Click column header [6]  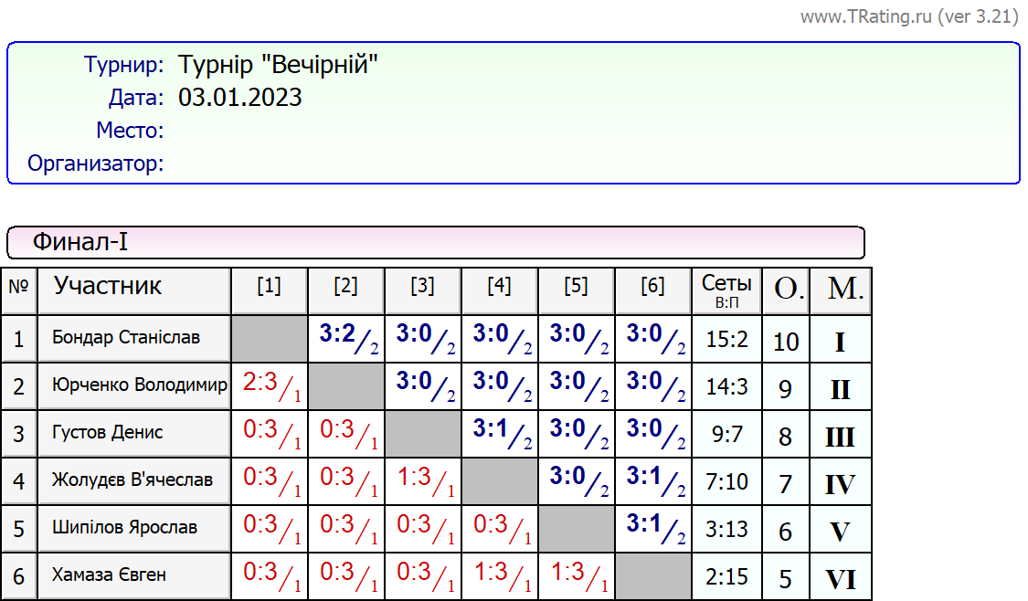point(652,287)
